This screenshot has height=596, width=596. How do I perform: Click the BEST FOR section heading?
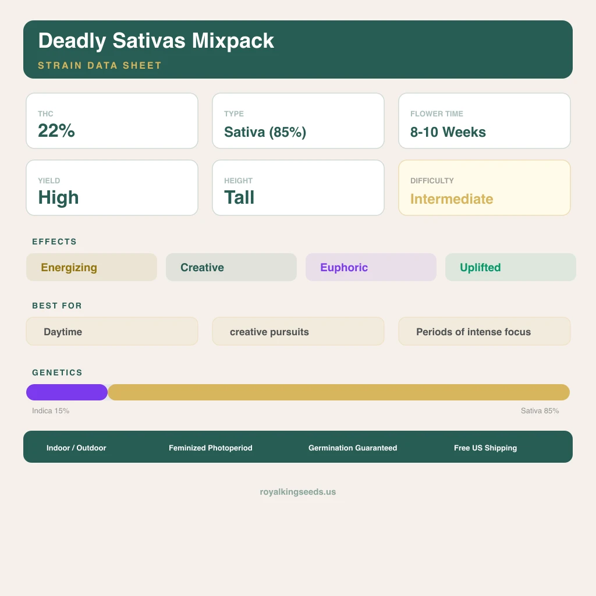[x=57, y=306]
